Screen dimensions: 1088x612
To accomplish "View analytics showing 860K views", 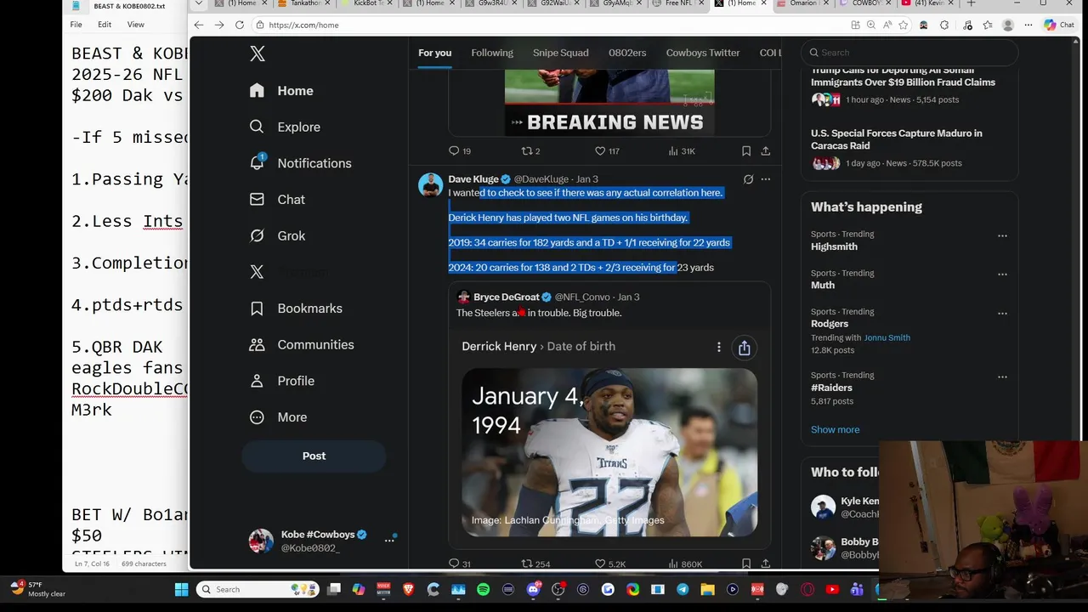I will (x=685, y=564).
